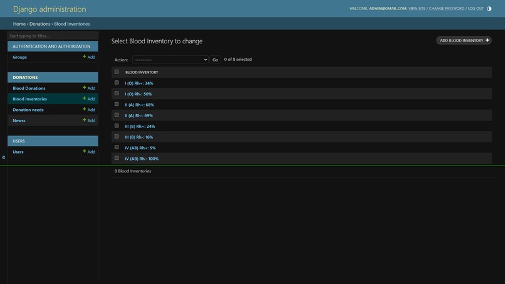Toggle the light/dark theme icon
505x284 pixels.
[x=489, y=9]
